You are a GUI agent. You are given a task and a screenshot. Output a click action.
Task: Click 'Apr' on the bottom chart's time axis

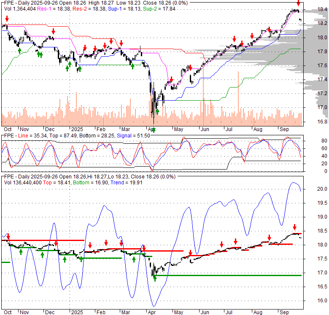(152, 312)
